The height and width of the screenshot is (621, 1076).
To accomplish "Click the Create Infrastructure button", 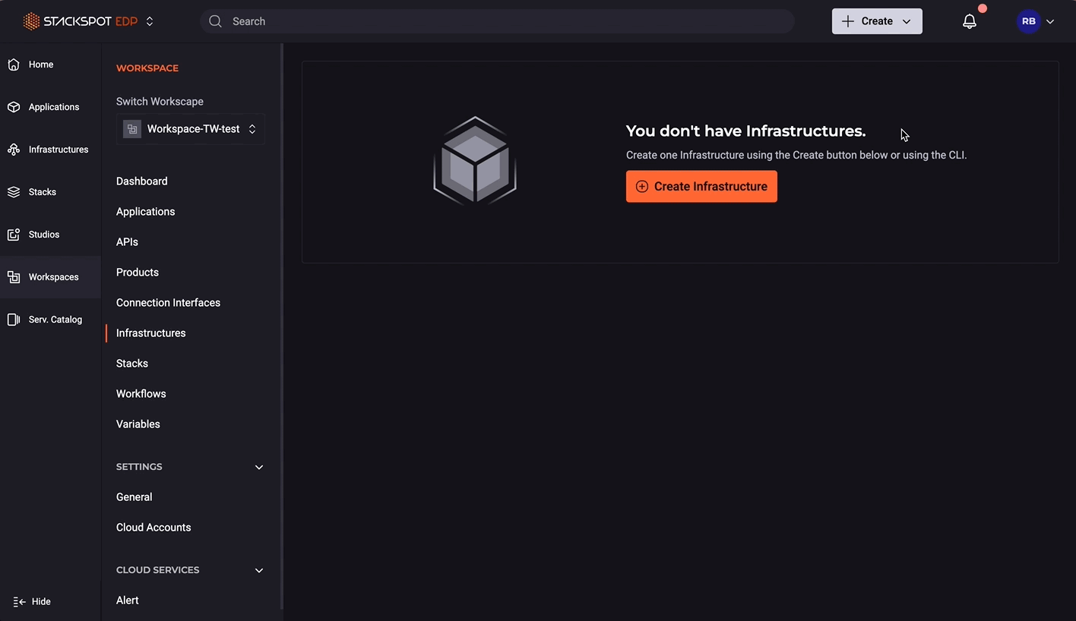I will point(701,186).
